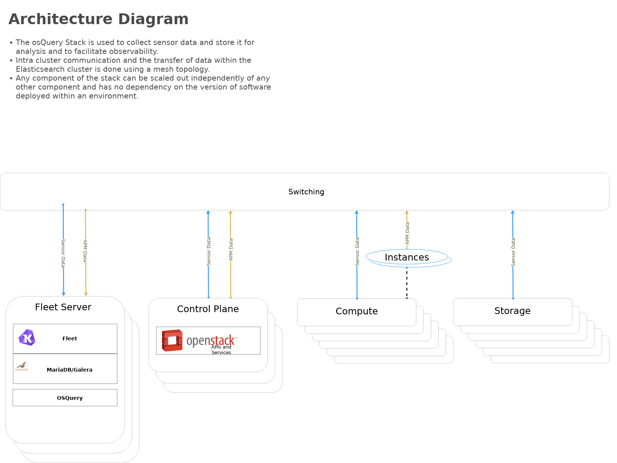Click the Architecture Diagram heading
617x463 pixels.
(x=98, y=19)
